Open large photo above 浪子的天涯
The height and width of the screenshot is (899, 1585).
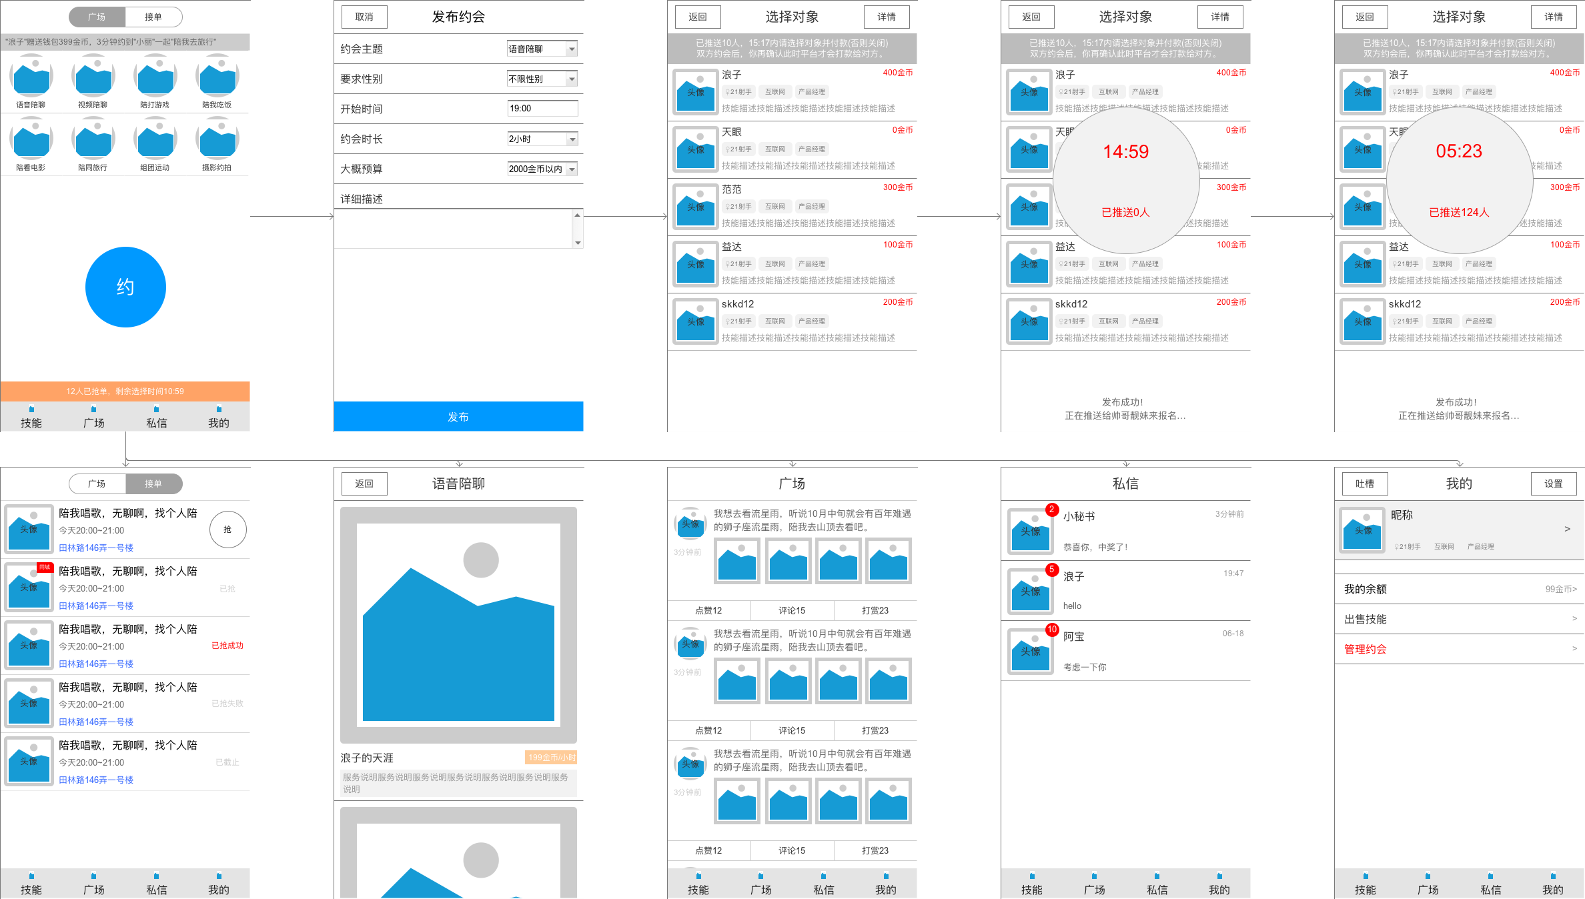click(458, 625)
